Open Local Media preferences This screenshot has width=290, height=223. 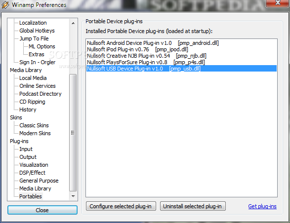33,78
